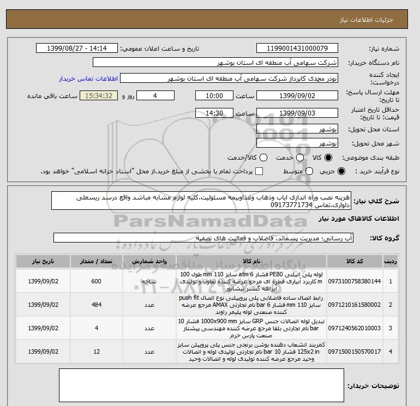Click the need number field 1199001431000079
Viewport: 420px width, 406px height.
(x=297, y=48)
